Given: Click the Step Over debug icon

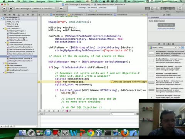Looking at the screenshot, I should tap(49, 111).
